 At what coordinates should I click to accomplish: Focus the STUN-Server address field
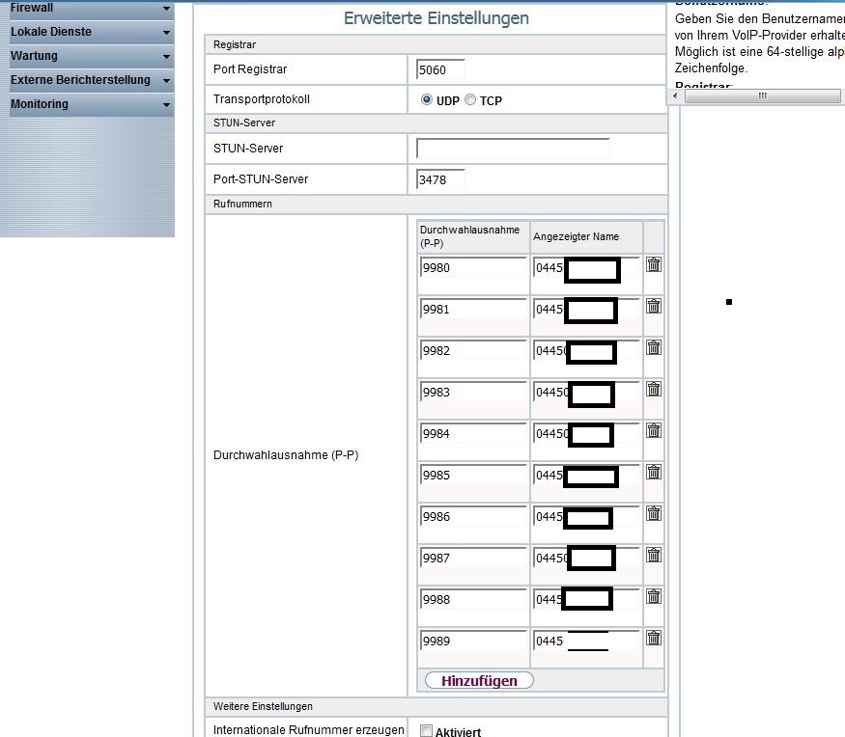[513, 149]
